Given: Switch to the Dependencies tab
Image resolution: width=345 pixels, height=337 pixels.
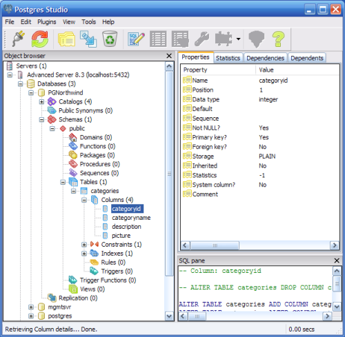Looking at the screenshot, I should 265,58.
